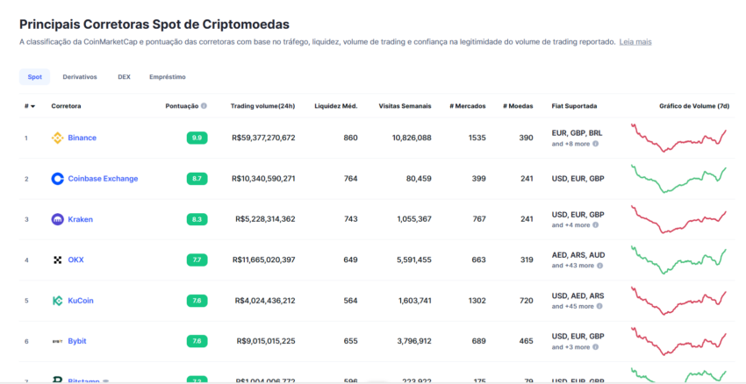Click Binance 7d volume chart
This screenshot has width=746, height=384.
[679, 138]
